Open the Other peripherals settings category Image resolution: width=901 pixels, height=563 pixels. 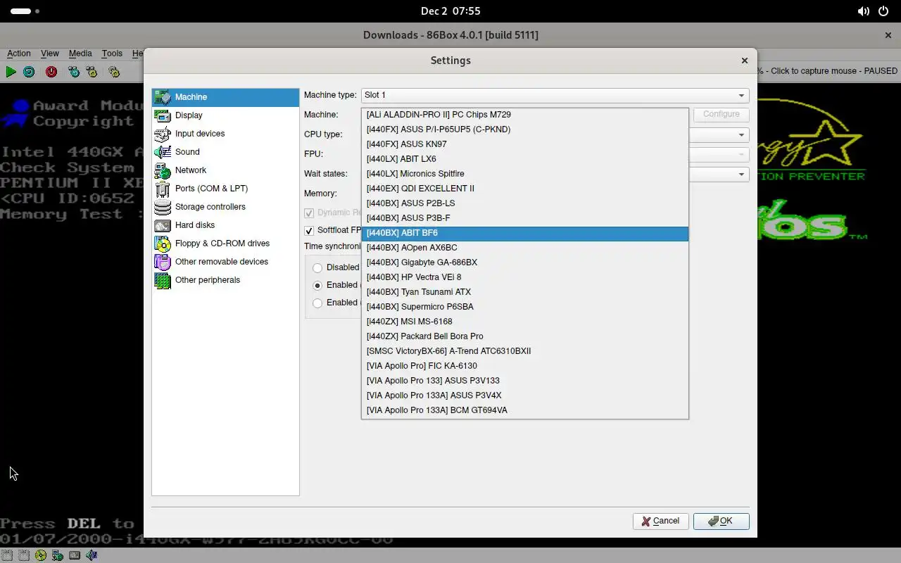225,280
